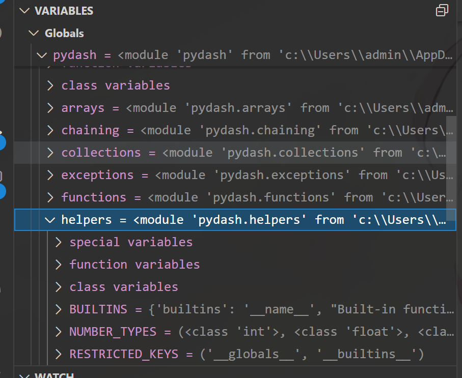
Task: Select the BUILTINS variable name
Action: click(98, 309)
